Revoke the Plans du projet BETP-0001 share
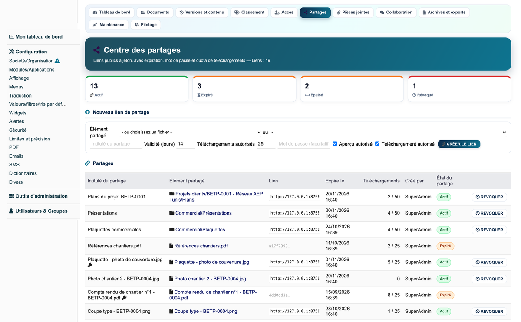Viewport: 521px width, 322px height. click(489, 197)
